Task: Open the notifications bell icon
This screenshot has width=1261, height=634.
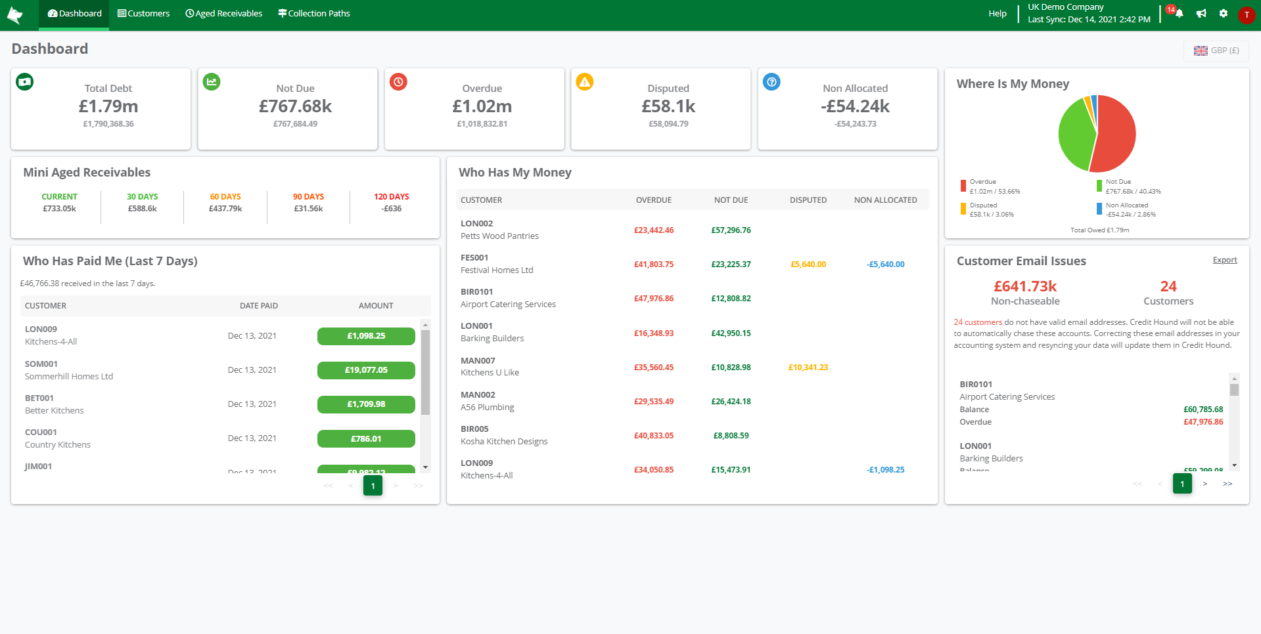Action: [1179, 14]
